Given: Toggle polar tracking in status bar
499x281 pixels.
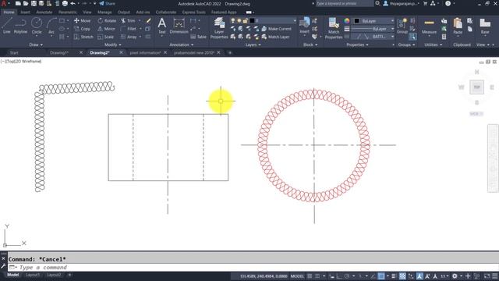Looking at the screenshot, I should tap(347, 276).
